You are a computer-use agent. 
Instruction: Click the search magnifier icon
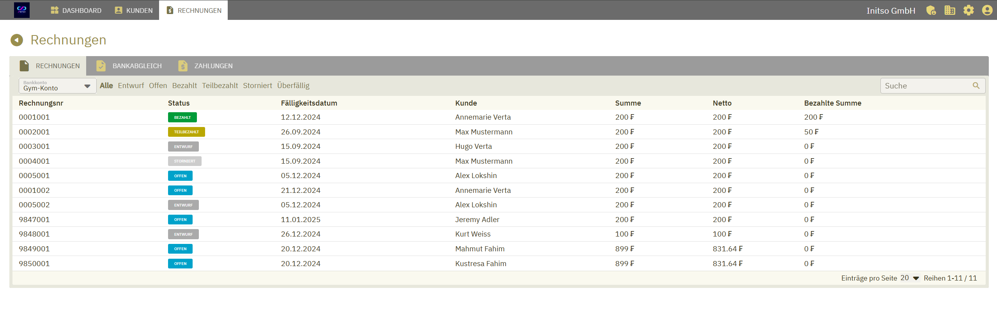coord(976,86)
